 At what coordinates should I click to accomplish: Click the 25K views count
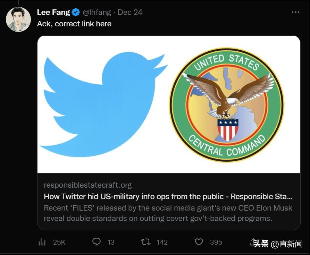(x=59, y=242)
